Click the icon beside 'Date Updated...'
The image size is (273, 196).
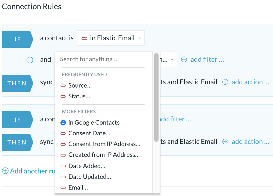(63, 177)
